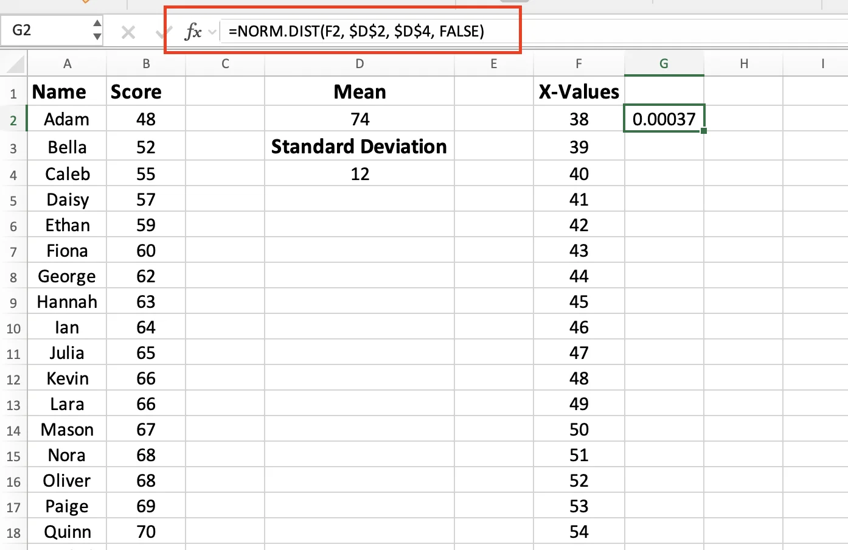This screenshot has width=848, height=550.
Task: Select Paige's score 69
Action: 146,506
